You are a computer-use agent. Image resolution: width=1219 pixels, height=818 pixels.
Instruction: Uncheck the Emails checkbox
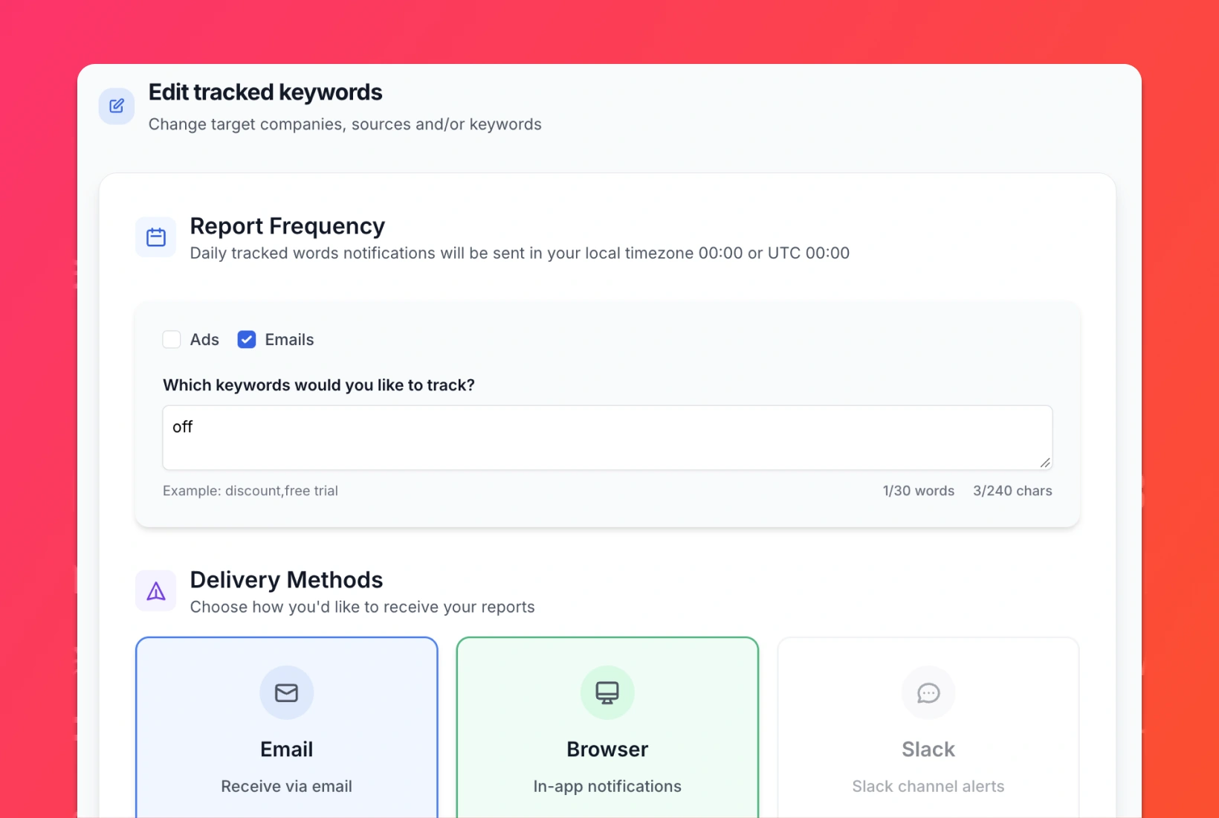(x=247, y=340)
